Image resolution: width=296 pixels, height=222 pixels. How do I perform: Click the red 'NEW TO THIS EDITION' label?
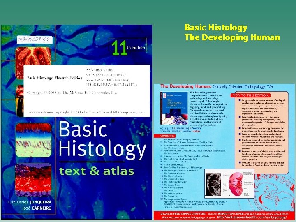pyautogui.click(x=250, y=95)
